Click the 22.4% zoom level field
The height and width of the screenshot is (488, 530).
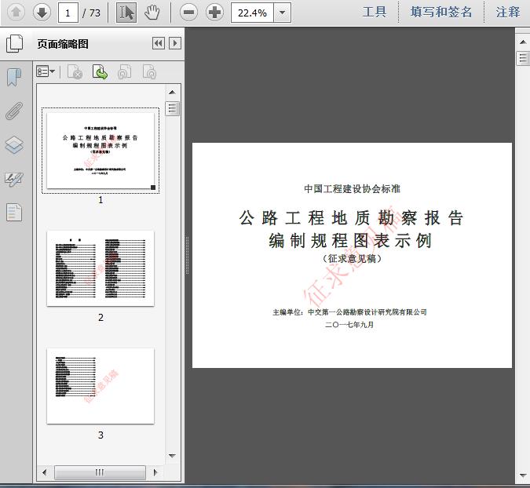tap(252, 13)
